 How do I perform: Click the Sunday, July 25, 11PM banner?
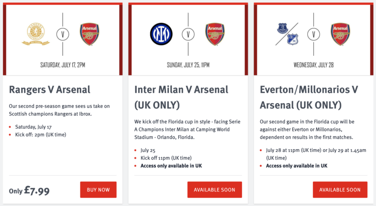[188, 65]
